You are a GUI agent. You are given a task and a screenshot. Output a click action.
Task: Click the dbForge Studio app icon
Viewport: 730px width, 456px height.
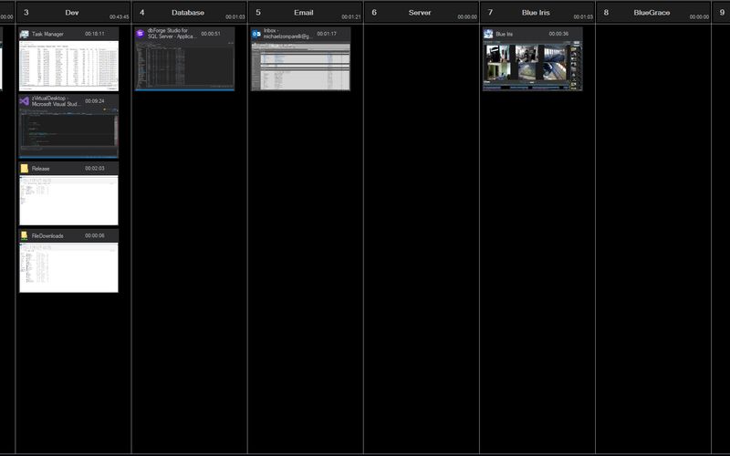pos(141,34)
